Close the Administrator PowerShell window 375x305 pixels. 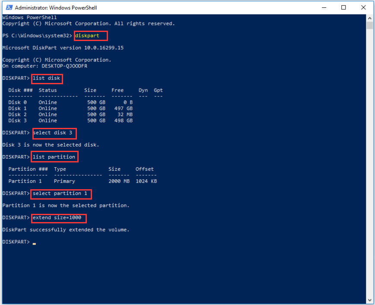(363, 7)
